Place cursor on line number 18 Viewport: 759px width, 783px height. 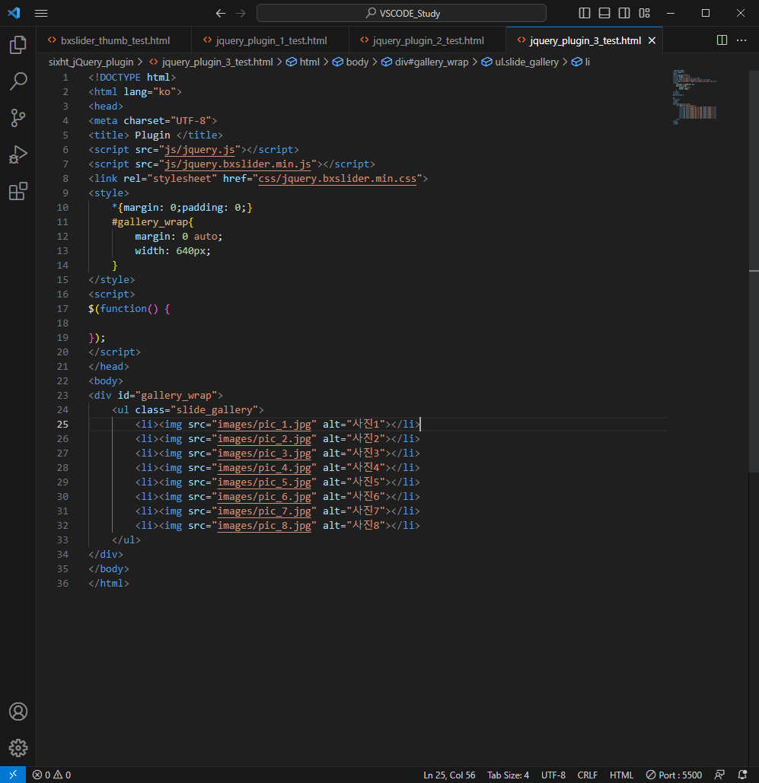tap(62, 323)
